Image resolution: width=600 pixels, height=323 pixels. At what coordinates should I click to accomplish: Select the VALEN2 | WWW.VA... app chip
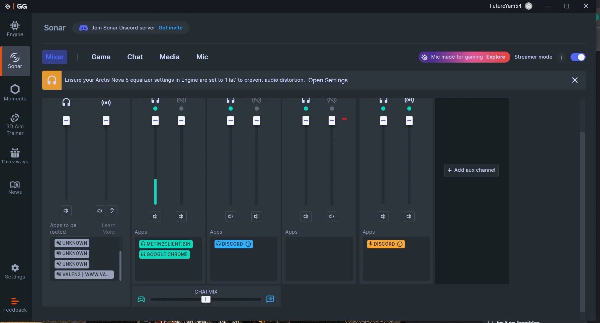[84, 274]
